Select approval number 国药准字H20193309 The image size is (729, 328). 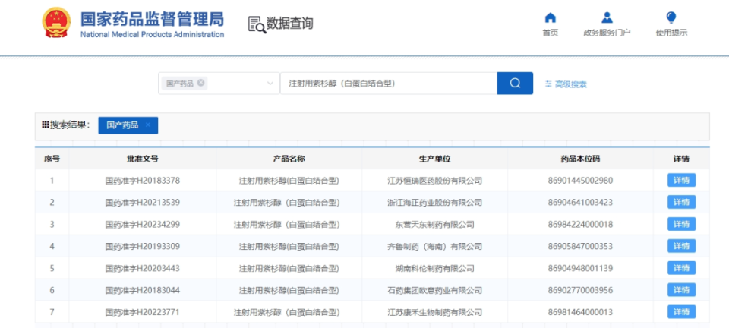(x=142, y=246)
